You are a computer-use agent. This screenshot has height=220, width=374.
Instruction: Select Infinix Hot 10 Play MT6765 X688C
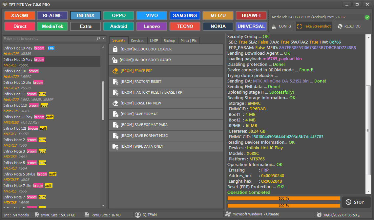pyautogui.click(x=52, y=62)
